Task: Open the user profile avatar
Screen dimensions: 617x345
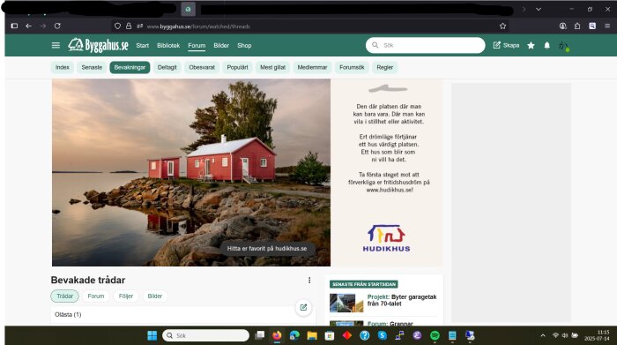Action: point(564,46)
